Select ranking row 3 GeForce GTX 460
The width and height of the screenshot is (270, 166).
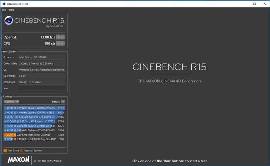(x=34, y=117)
